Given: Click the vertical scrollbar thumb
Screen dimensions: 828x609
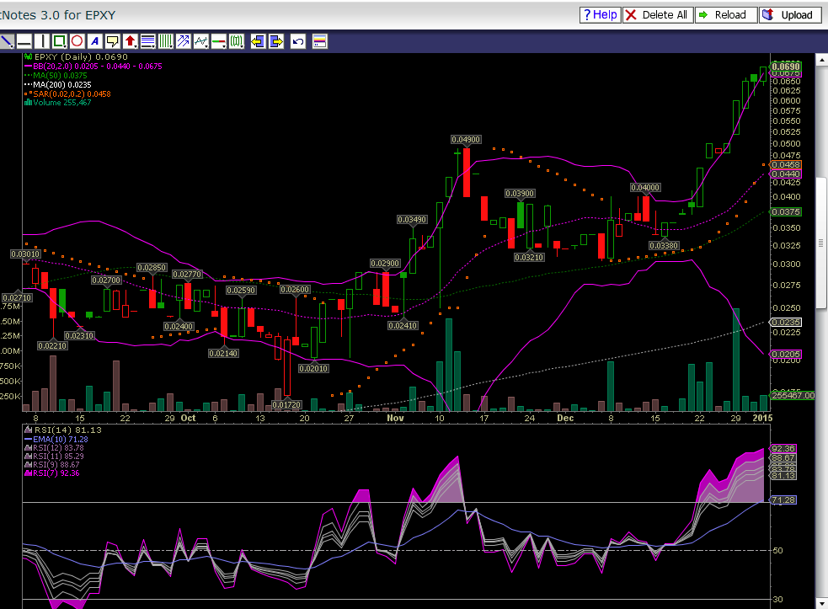Looking at the screenshot, I should coord(821,243).
